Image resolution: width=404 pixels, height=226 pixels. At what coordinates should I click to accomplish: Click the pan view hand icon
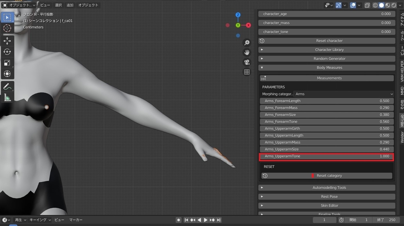pyautogui.click(x=247, y=52)
